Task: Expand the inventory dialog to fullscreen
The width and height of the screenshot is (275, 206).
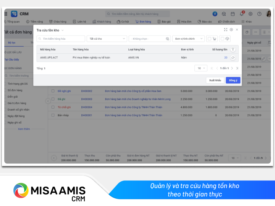Action: tap(226, 30)
